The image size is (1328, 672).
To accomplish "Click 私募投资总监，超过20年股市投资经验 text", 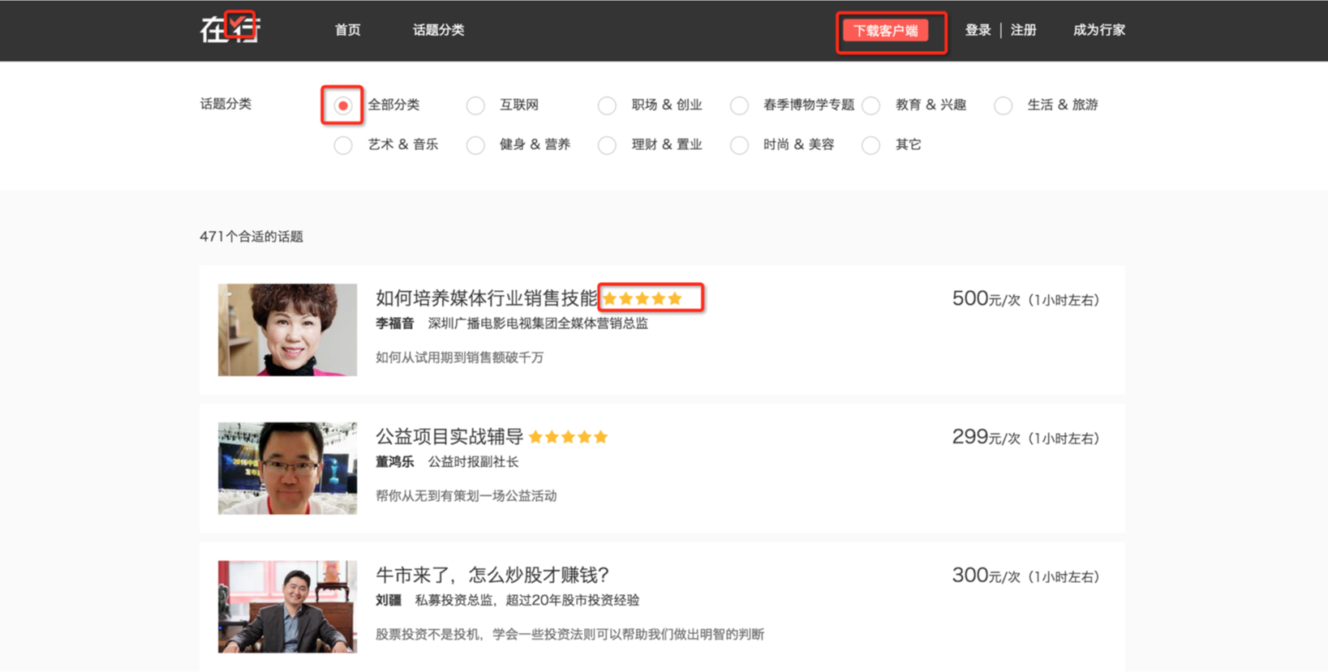I will click(527, 601).
